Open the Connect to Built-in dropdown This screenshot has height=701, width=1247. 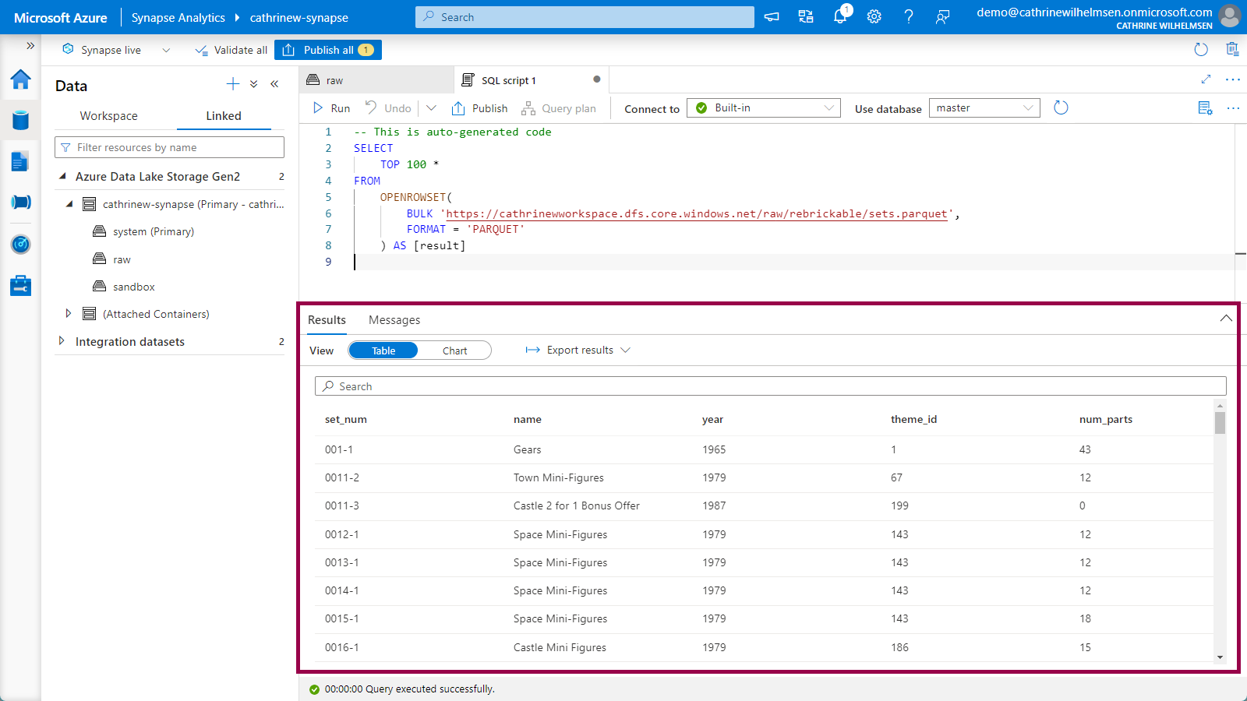coord(764,108)
